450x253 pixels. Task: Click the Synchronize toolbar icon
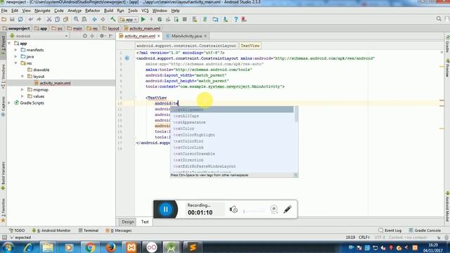pyautogui.click(x=20, y=20)
